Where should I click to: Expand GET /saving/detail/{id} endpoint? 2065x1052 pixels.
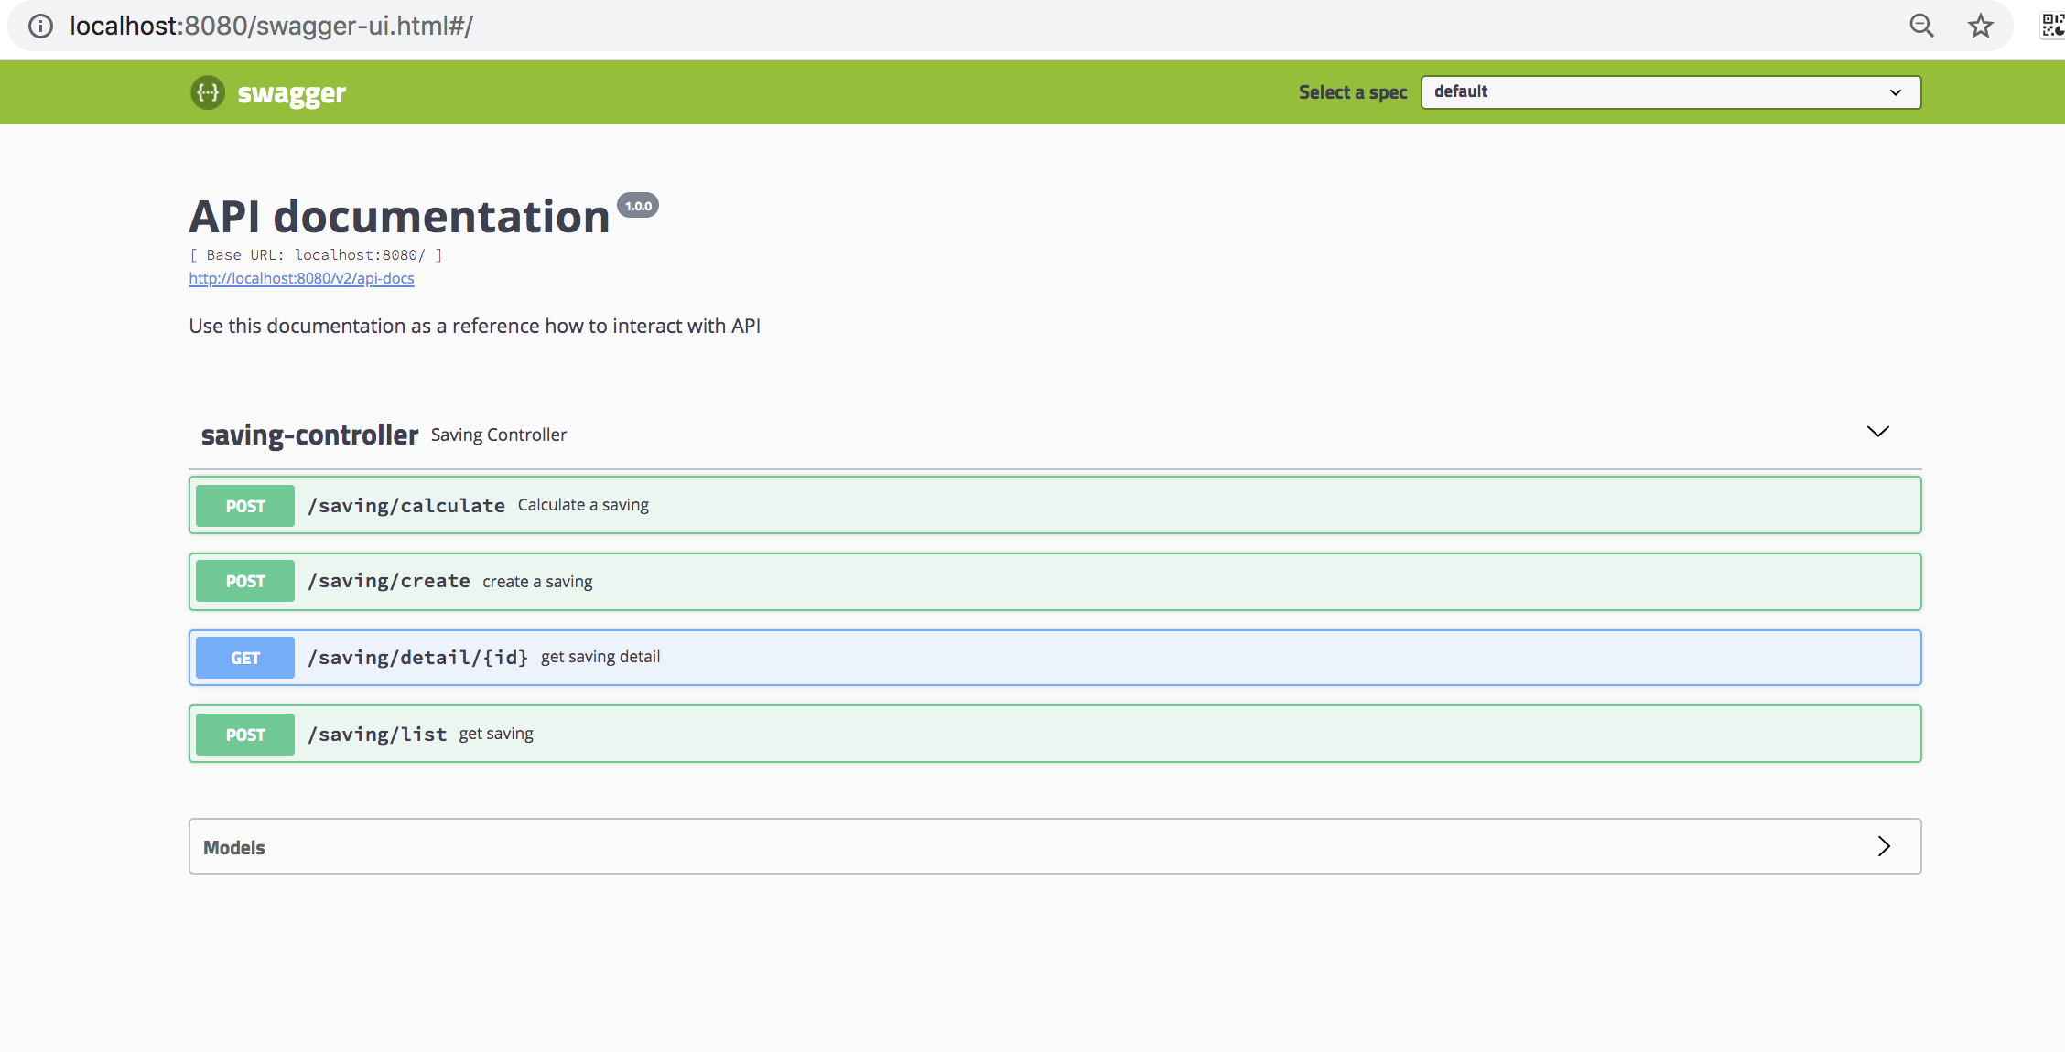(x=1054, y=658)
